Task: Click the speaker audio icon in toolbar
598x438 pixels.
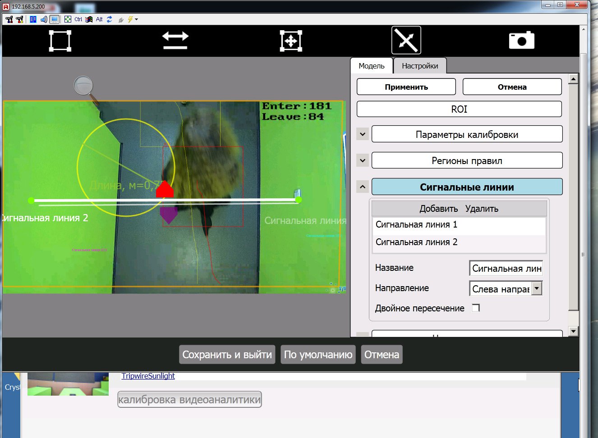Action: coord(44,19)
